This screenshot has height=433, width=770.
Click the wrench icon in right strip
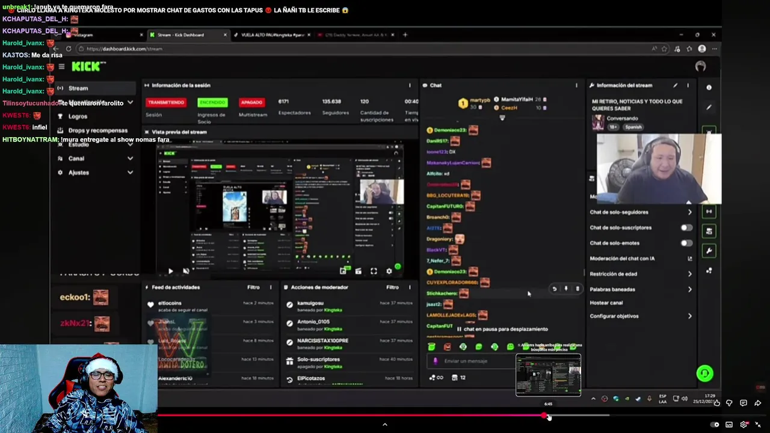coord(709,251)
